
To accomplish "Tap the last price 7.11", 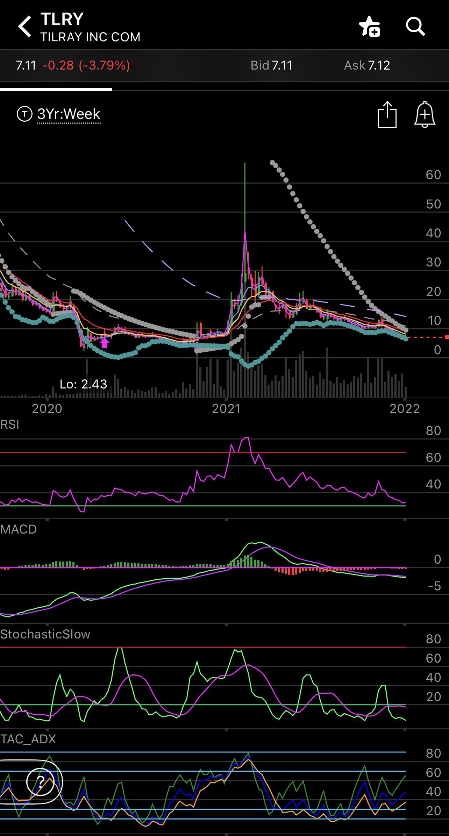I will (26, 65).
